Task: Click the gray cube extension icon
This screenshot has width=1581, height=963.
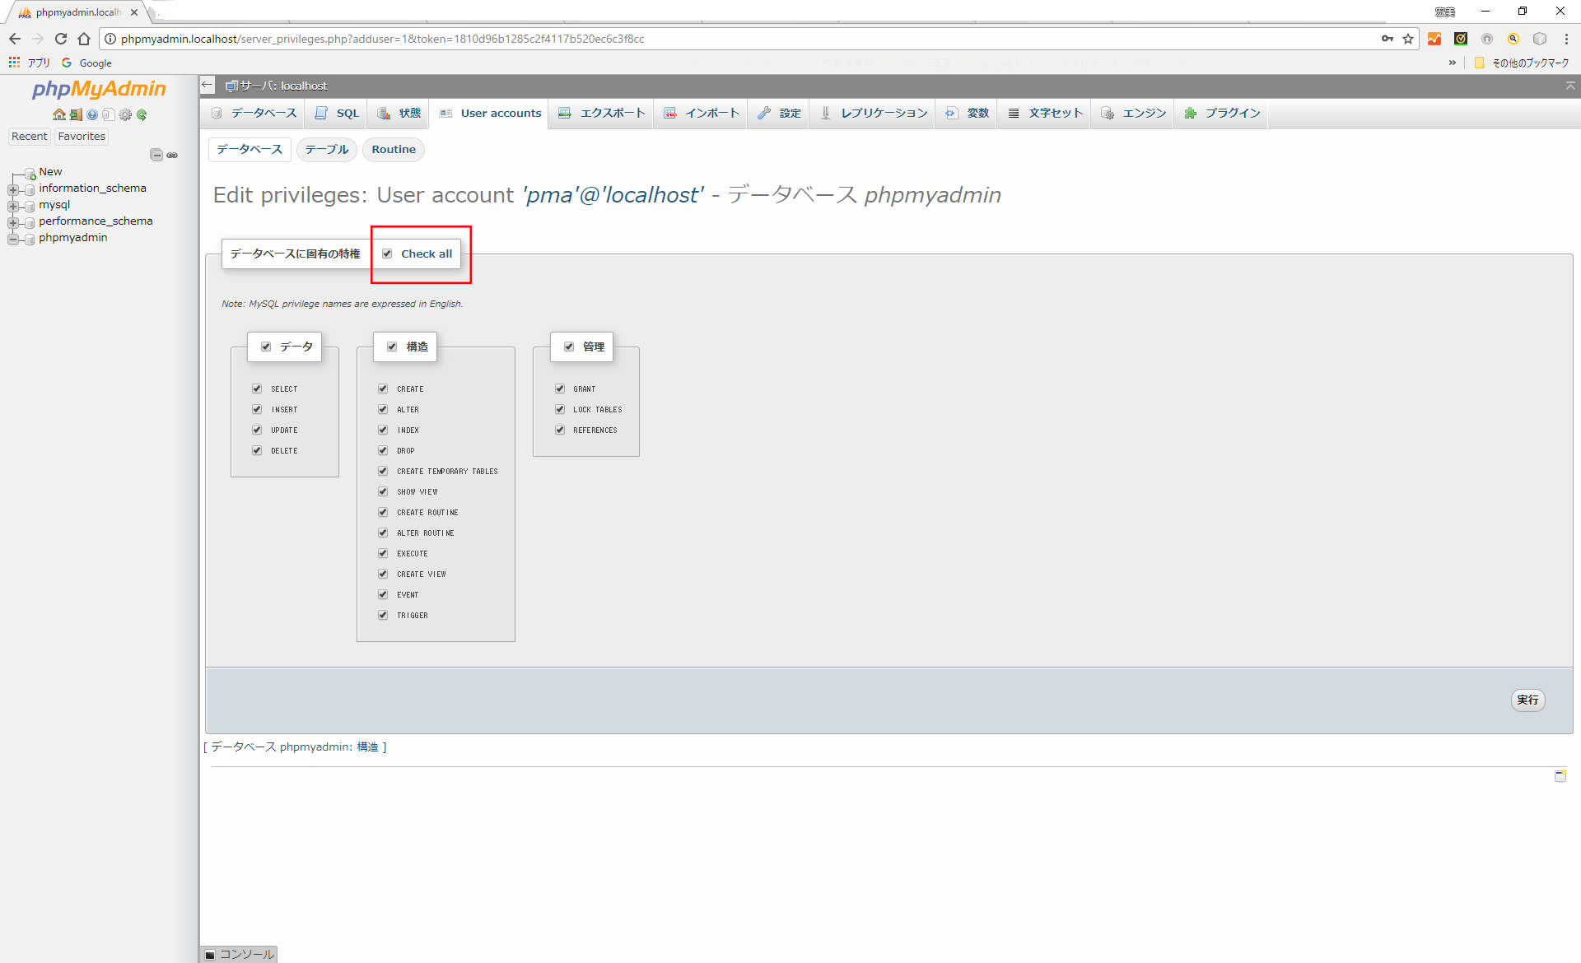Action: (x=1540, y=39)
